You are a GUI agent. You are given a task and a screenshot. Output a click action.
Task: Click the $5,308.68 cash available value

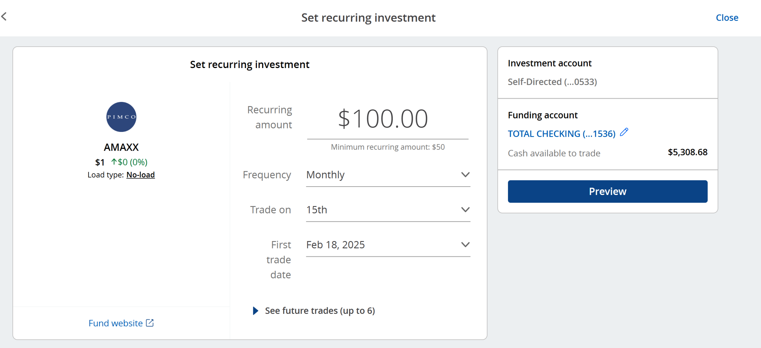687,152
